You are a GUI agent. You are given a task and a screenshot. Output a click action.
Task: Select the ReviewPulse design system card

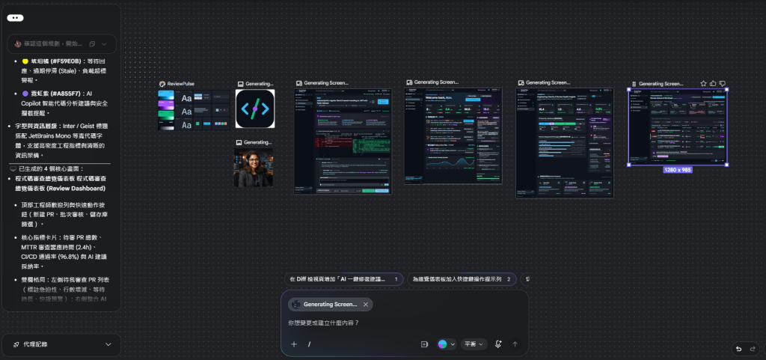click(x=194, y=110)
